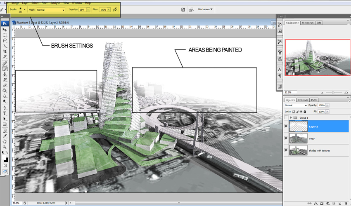Open the Analysis menu

tap(55, 3)
